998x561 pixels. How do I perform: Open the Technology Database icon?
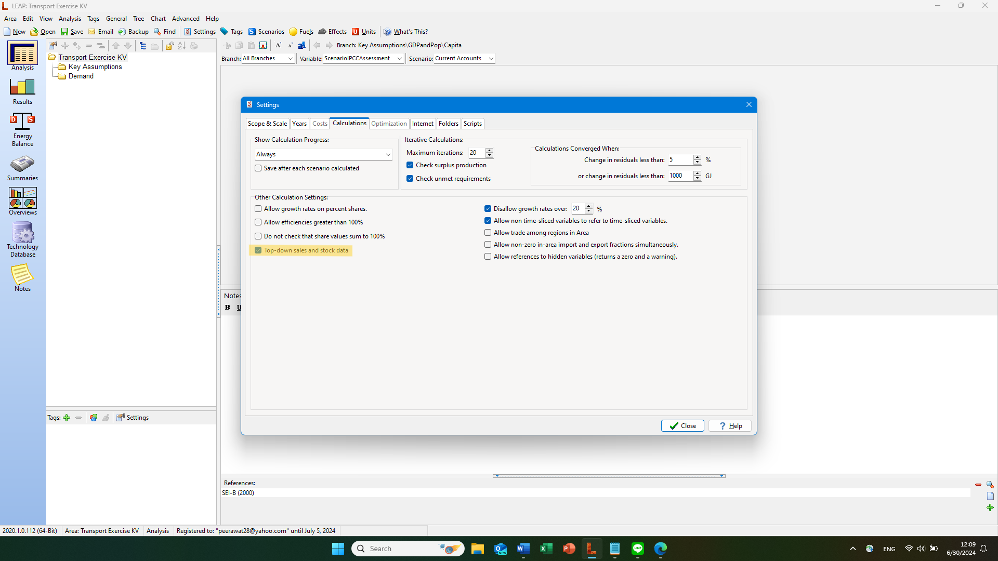pyautogui.click(x=22, y=239)
